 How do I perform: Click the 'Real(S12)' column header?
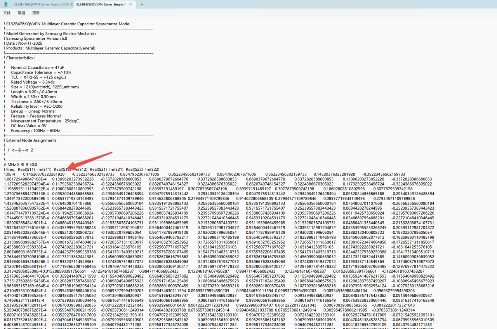click(63, 170)
